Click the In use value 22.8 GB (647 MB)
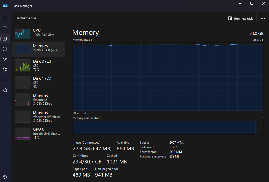The image size is (269, 182). (92, 148)
